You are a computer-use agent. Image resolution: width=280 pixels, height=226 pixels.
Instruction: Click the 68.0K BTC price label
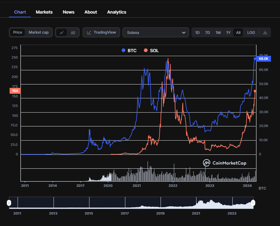(264, 59)
